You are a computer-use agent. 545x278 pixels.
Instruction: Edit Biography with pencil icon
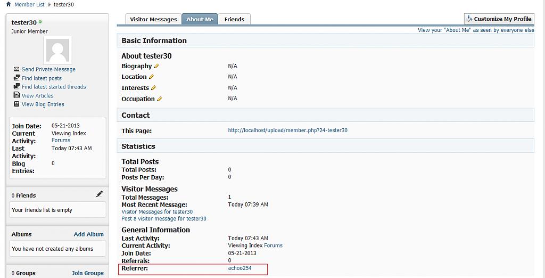point(156,67)
